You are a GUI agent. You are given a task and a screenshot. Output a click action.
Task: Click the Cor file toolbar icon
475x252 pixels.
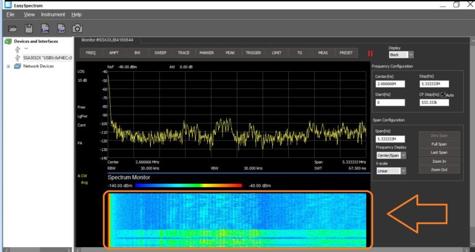pyautogui.click(x=61, y=28)
